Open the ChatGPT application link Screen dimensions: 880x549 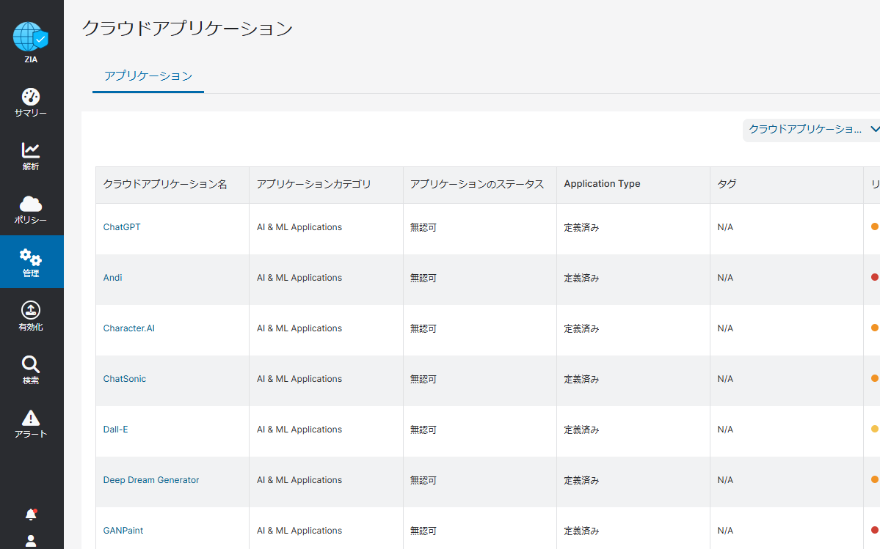[x=122, y=227]
